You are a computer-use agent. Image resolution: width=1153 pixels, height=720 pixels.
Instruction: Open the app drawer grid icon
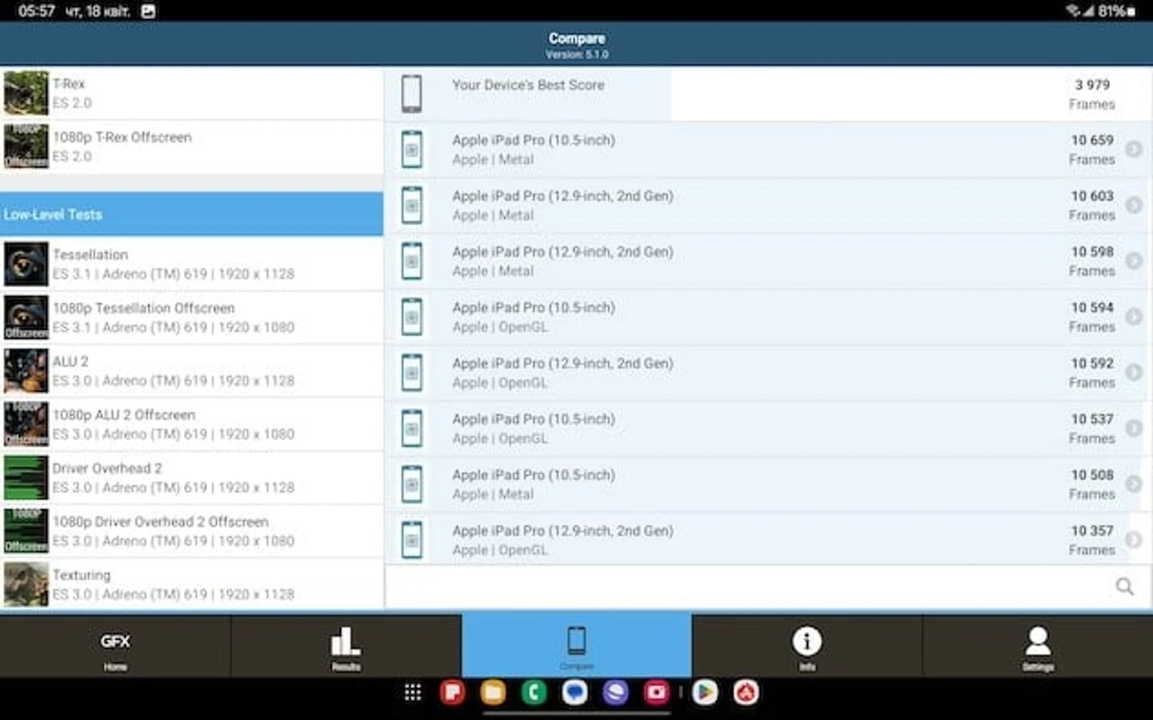tap(413, 692)
